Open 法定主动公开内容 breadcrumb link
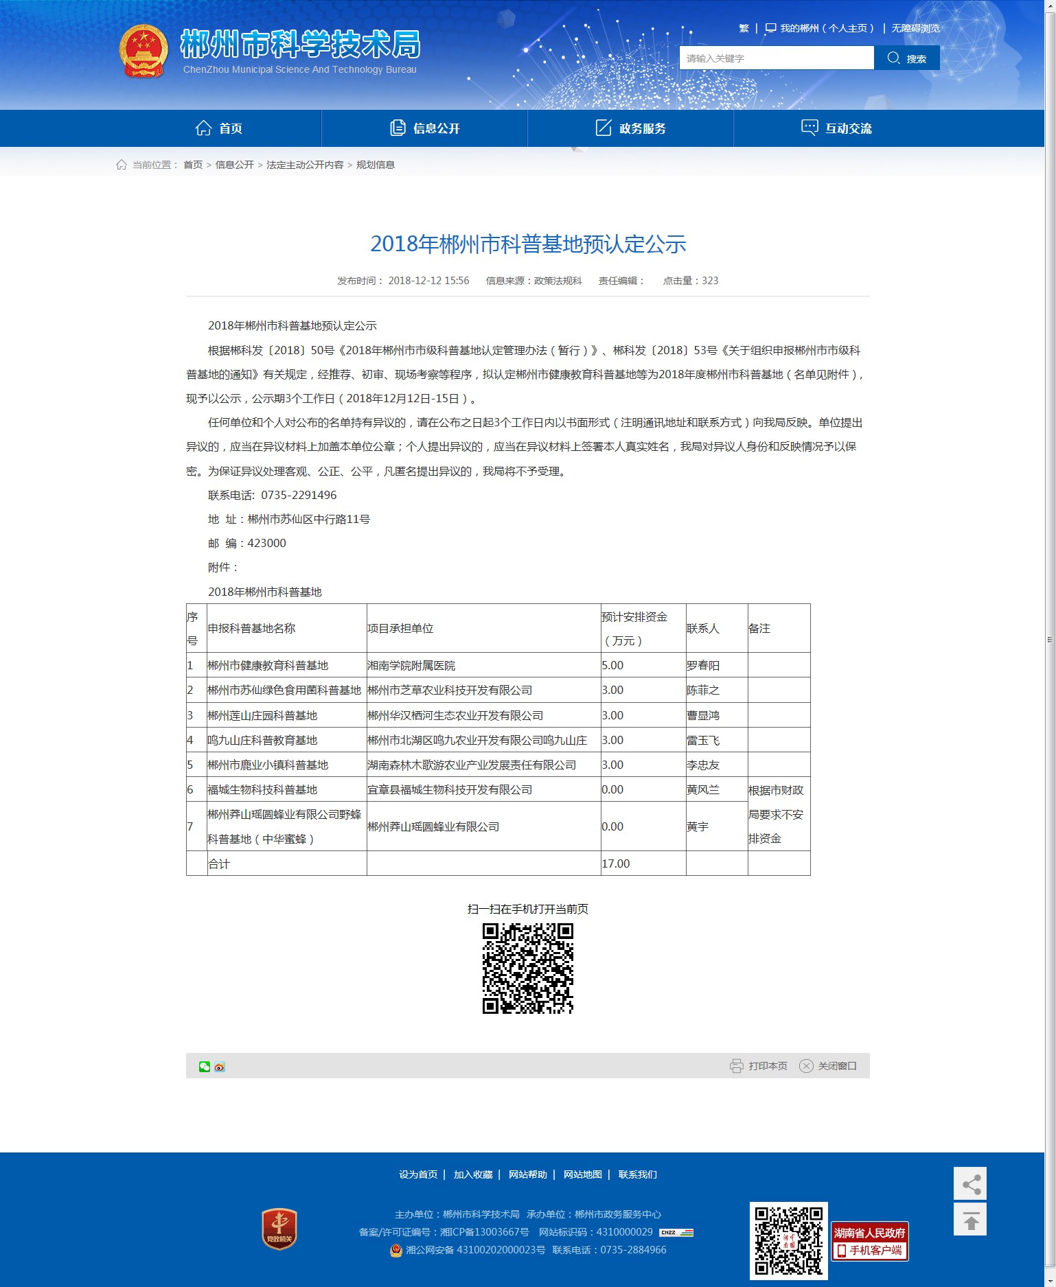 point(305,165)
